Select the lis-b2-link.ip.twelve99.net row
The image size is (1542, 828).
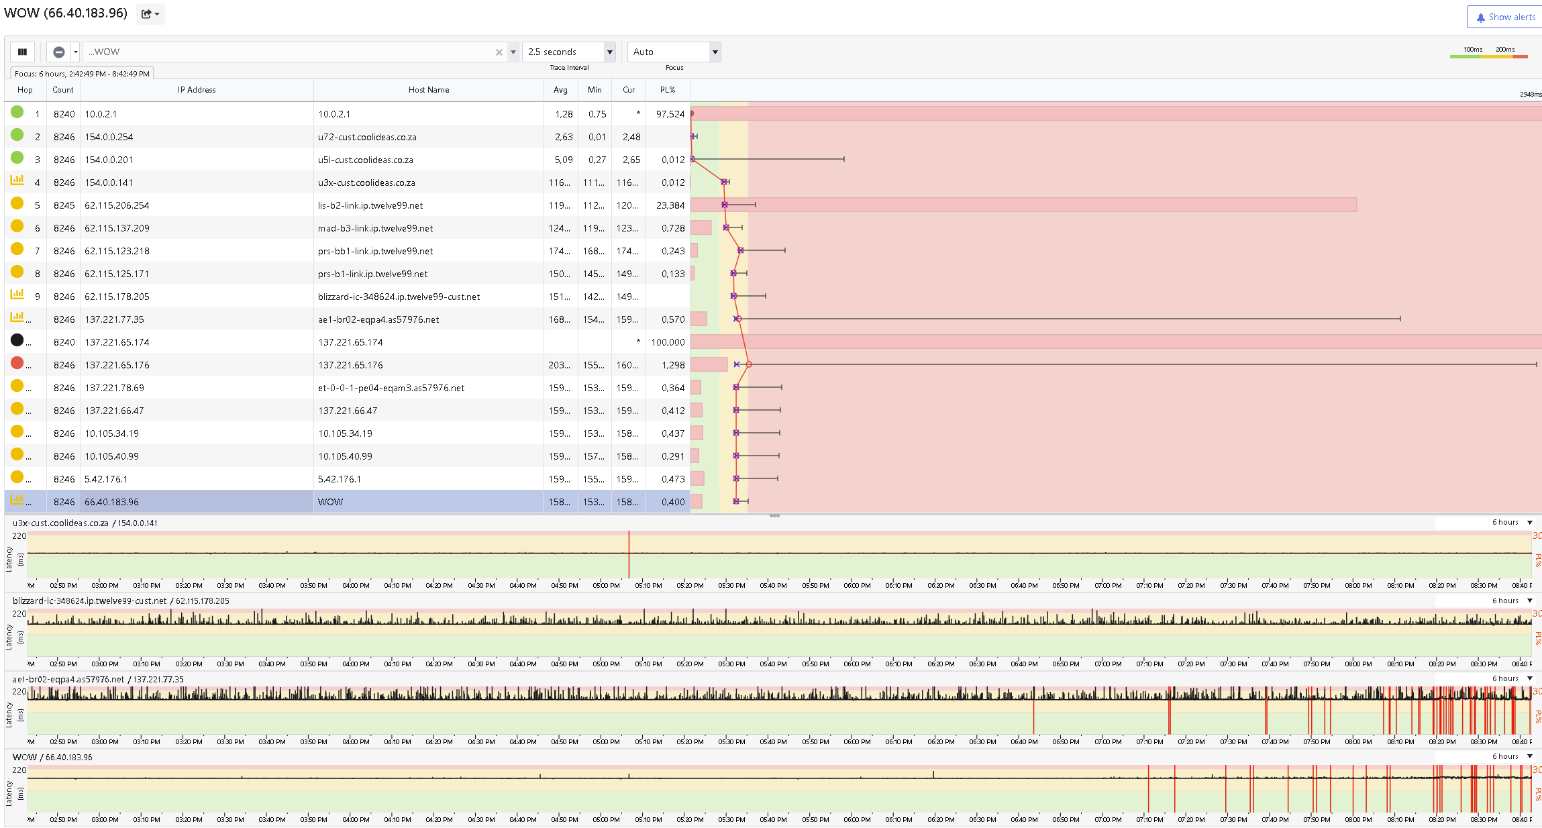pos(347,205)
